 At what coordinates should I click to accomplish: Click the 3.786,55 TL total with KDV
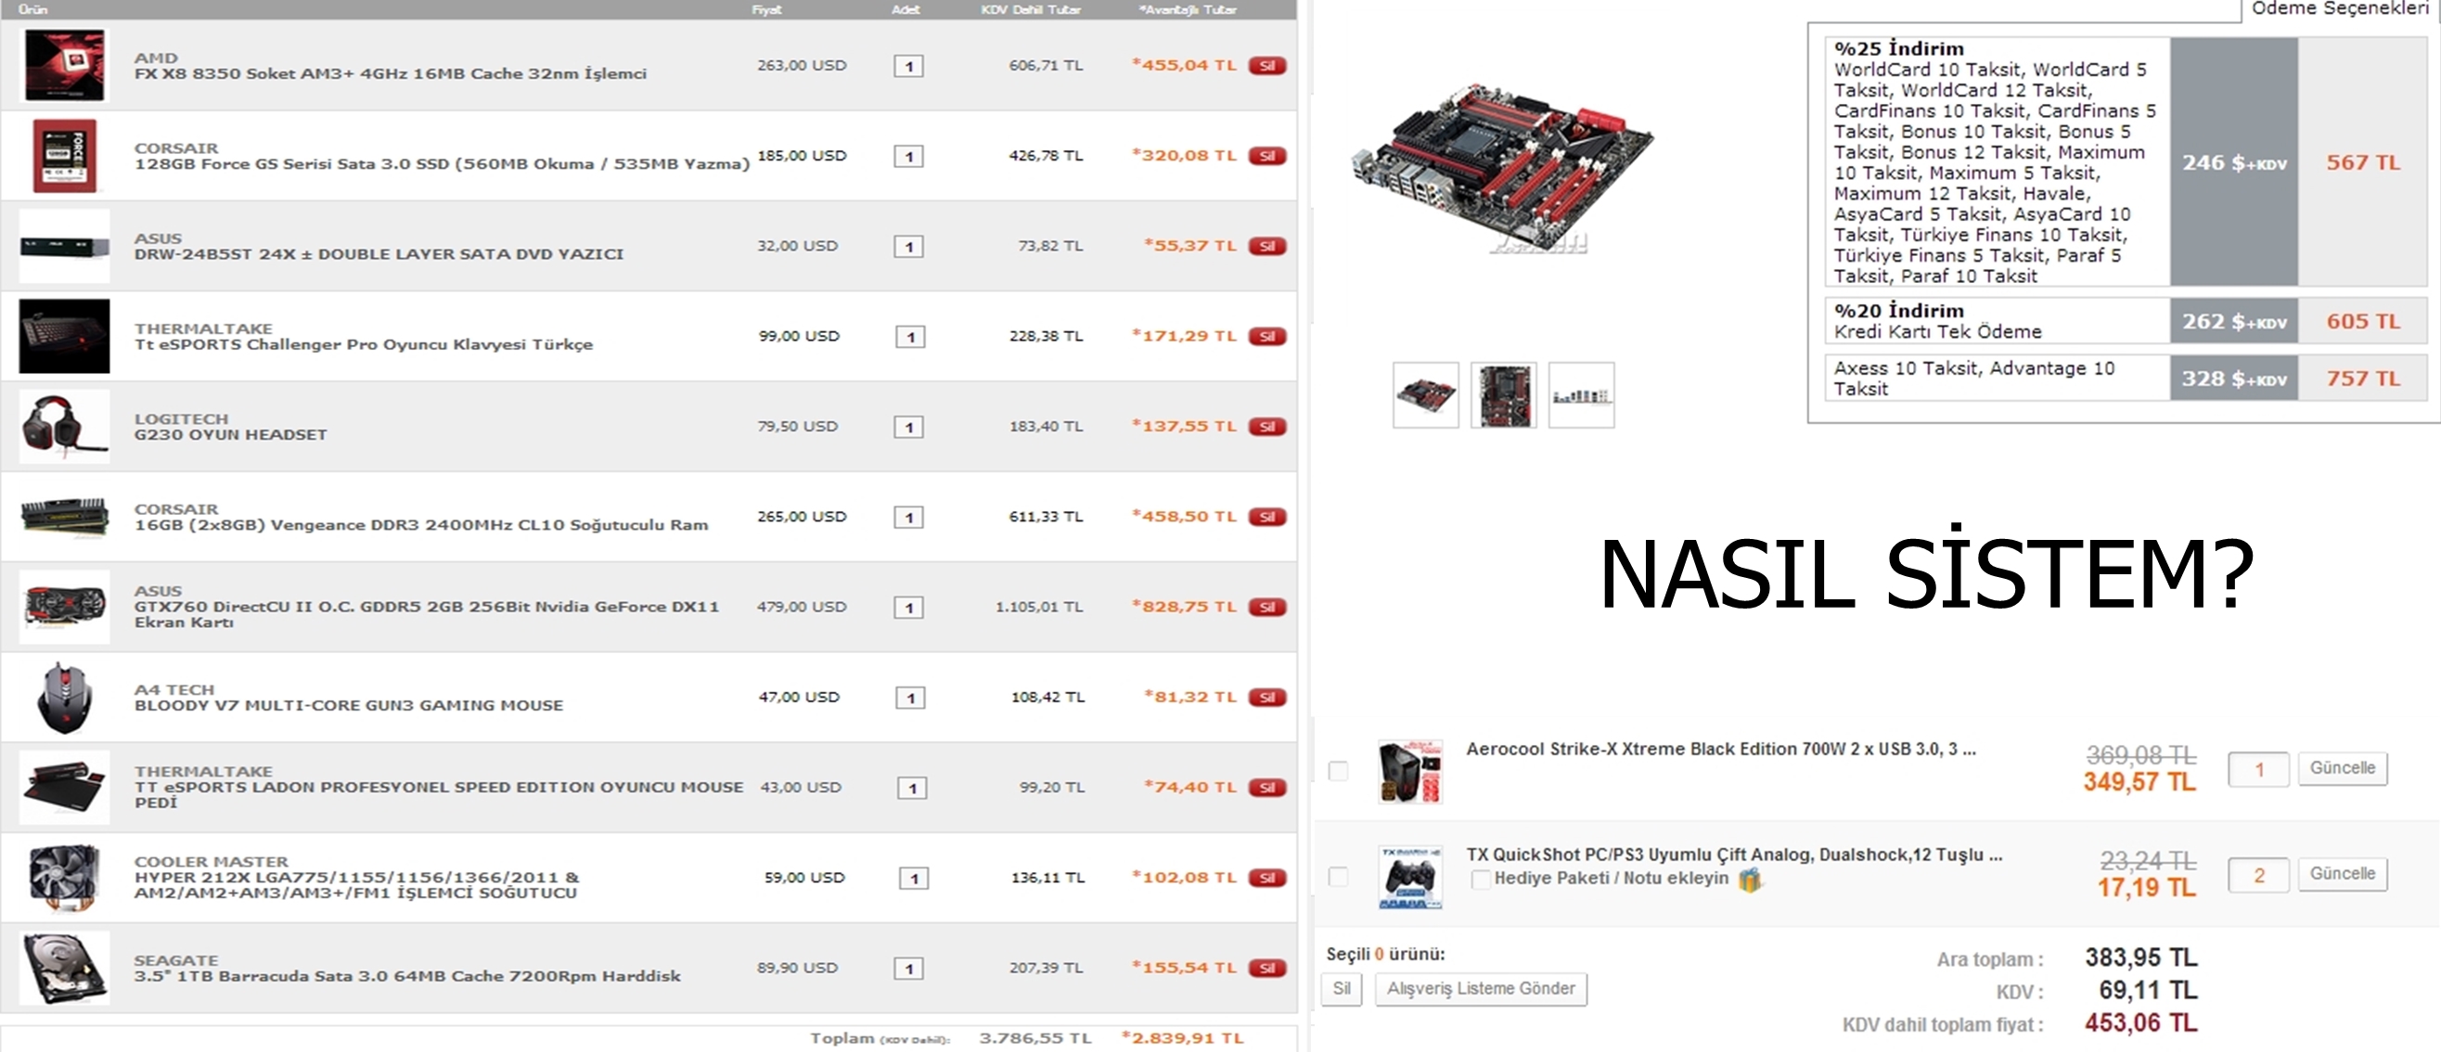click(1034, 1038)
